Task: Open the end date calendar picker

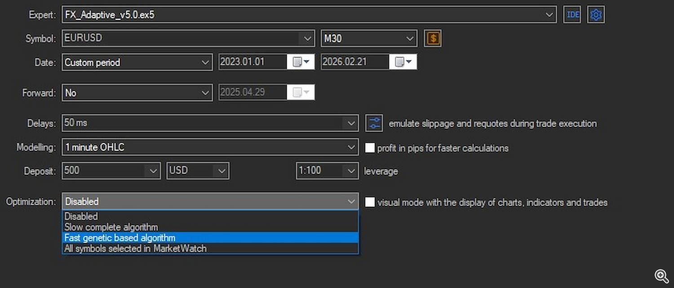Action: coord(403,62)
